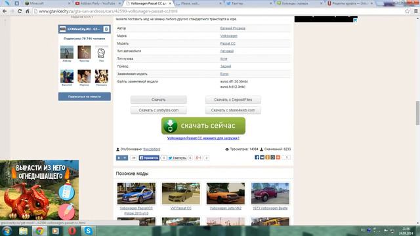
Task: Click the Facebook like button
Action: click(149, 158)
